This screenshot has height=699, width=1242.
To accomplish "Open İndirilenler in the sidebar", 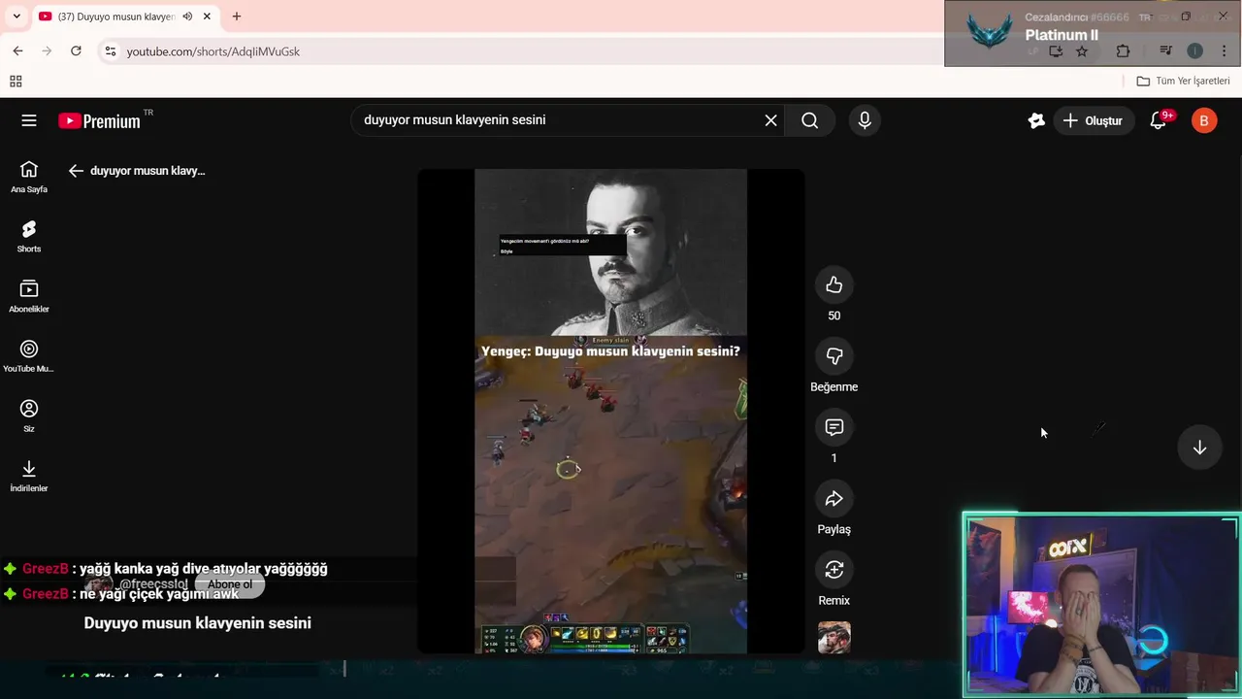I will 29,476.
